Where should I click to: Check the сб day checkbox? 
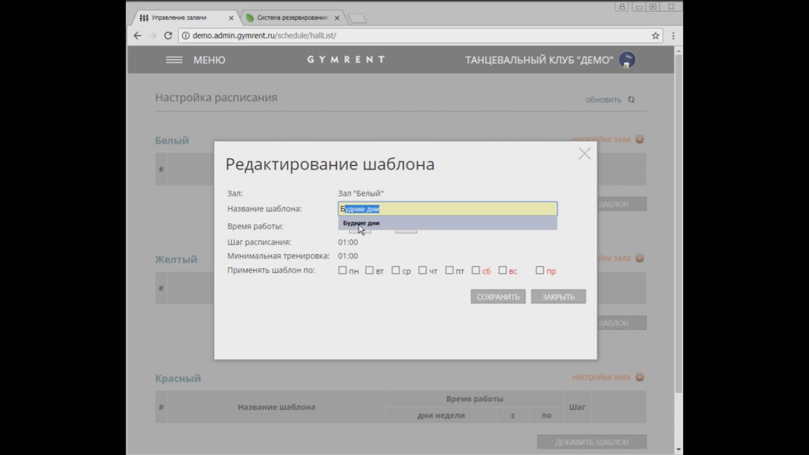(476, 270)
